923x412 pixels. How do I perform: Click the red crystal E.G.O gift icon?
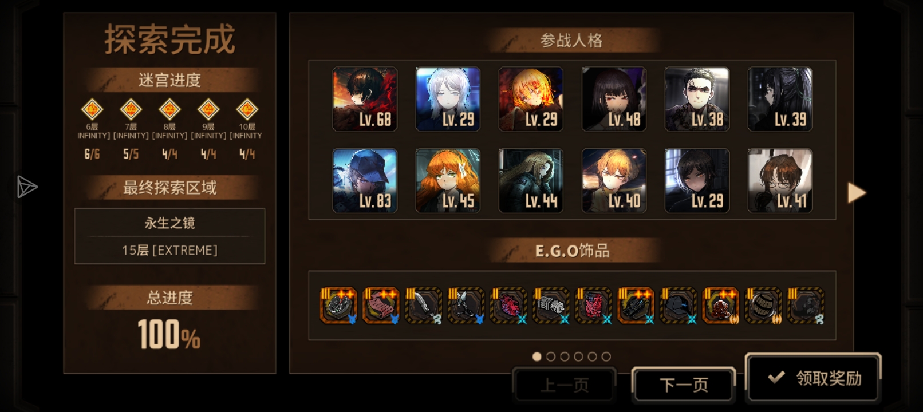click(x=508, y=306)
